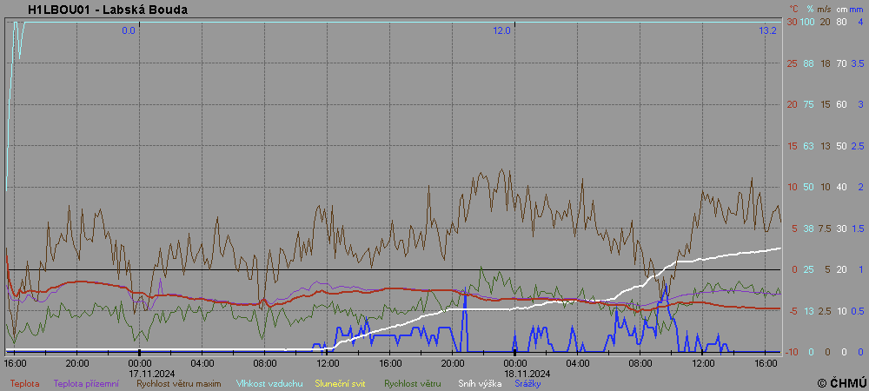Click the °C unit axis header
This screenshot has width=869, height=391.
792,9
